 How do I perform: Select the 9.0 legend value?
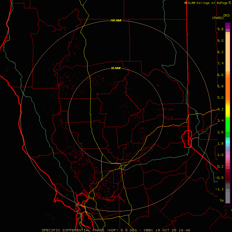(220, 40)
